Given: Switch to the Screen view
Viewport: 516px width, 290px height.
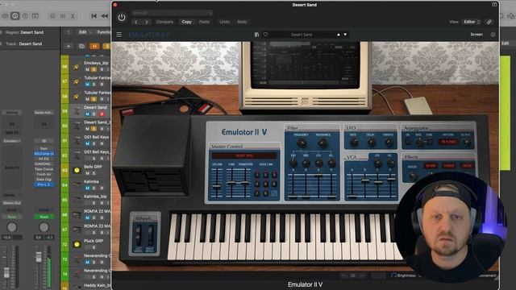Looking at the screenshot, I should tap(476, 35).
